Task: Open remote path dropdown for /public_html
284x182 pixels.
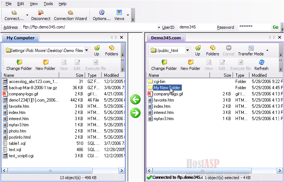Action: click(187, 50)
